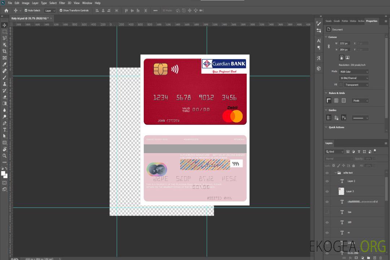Expand the Quick Actions section
Screen dimensions: 390x260
326,127
